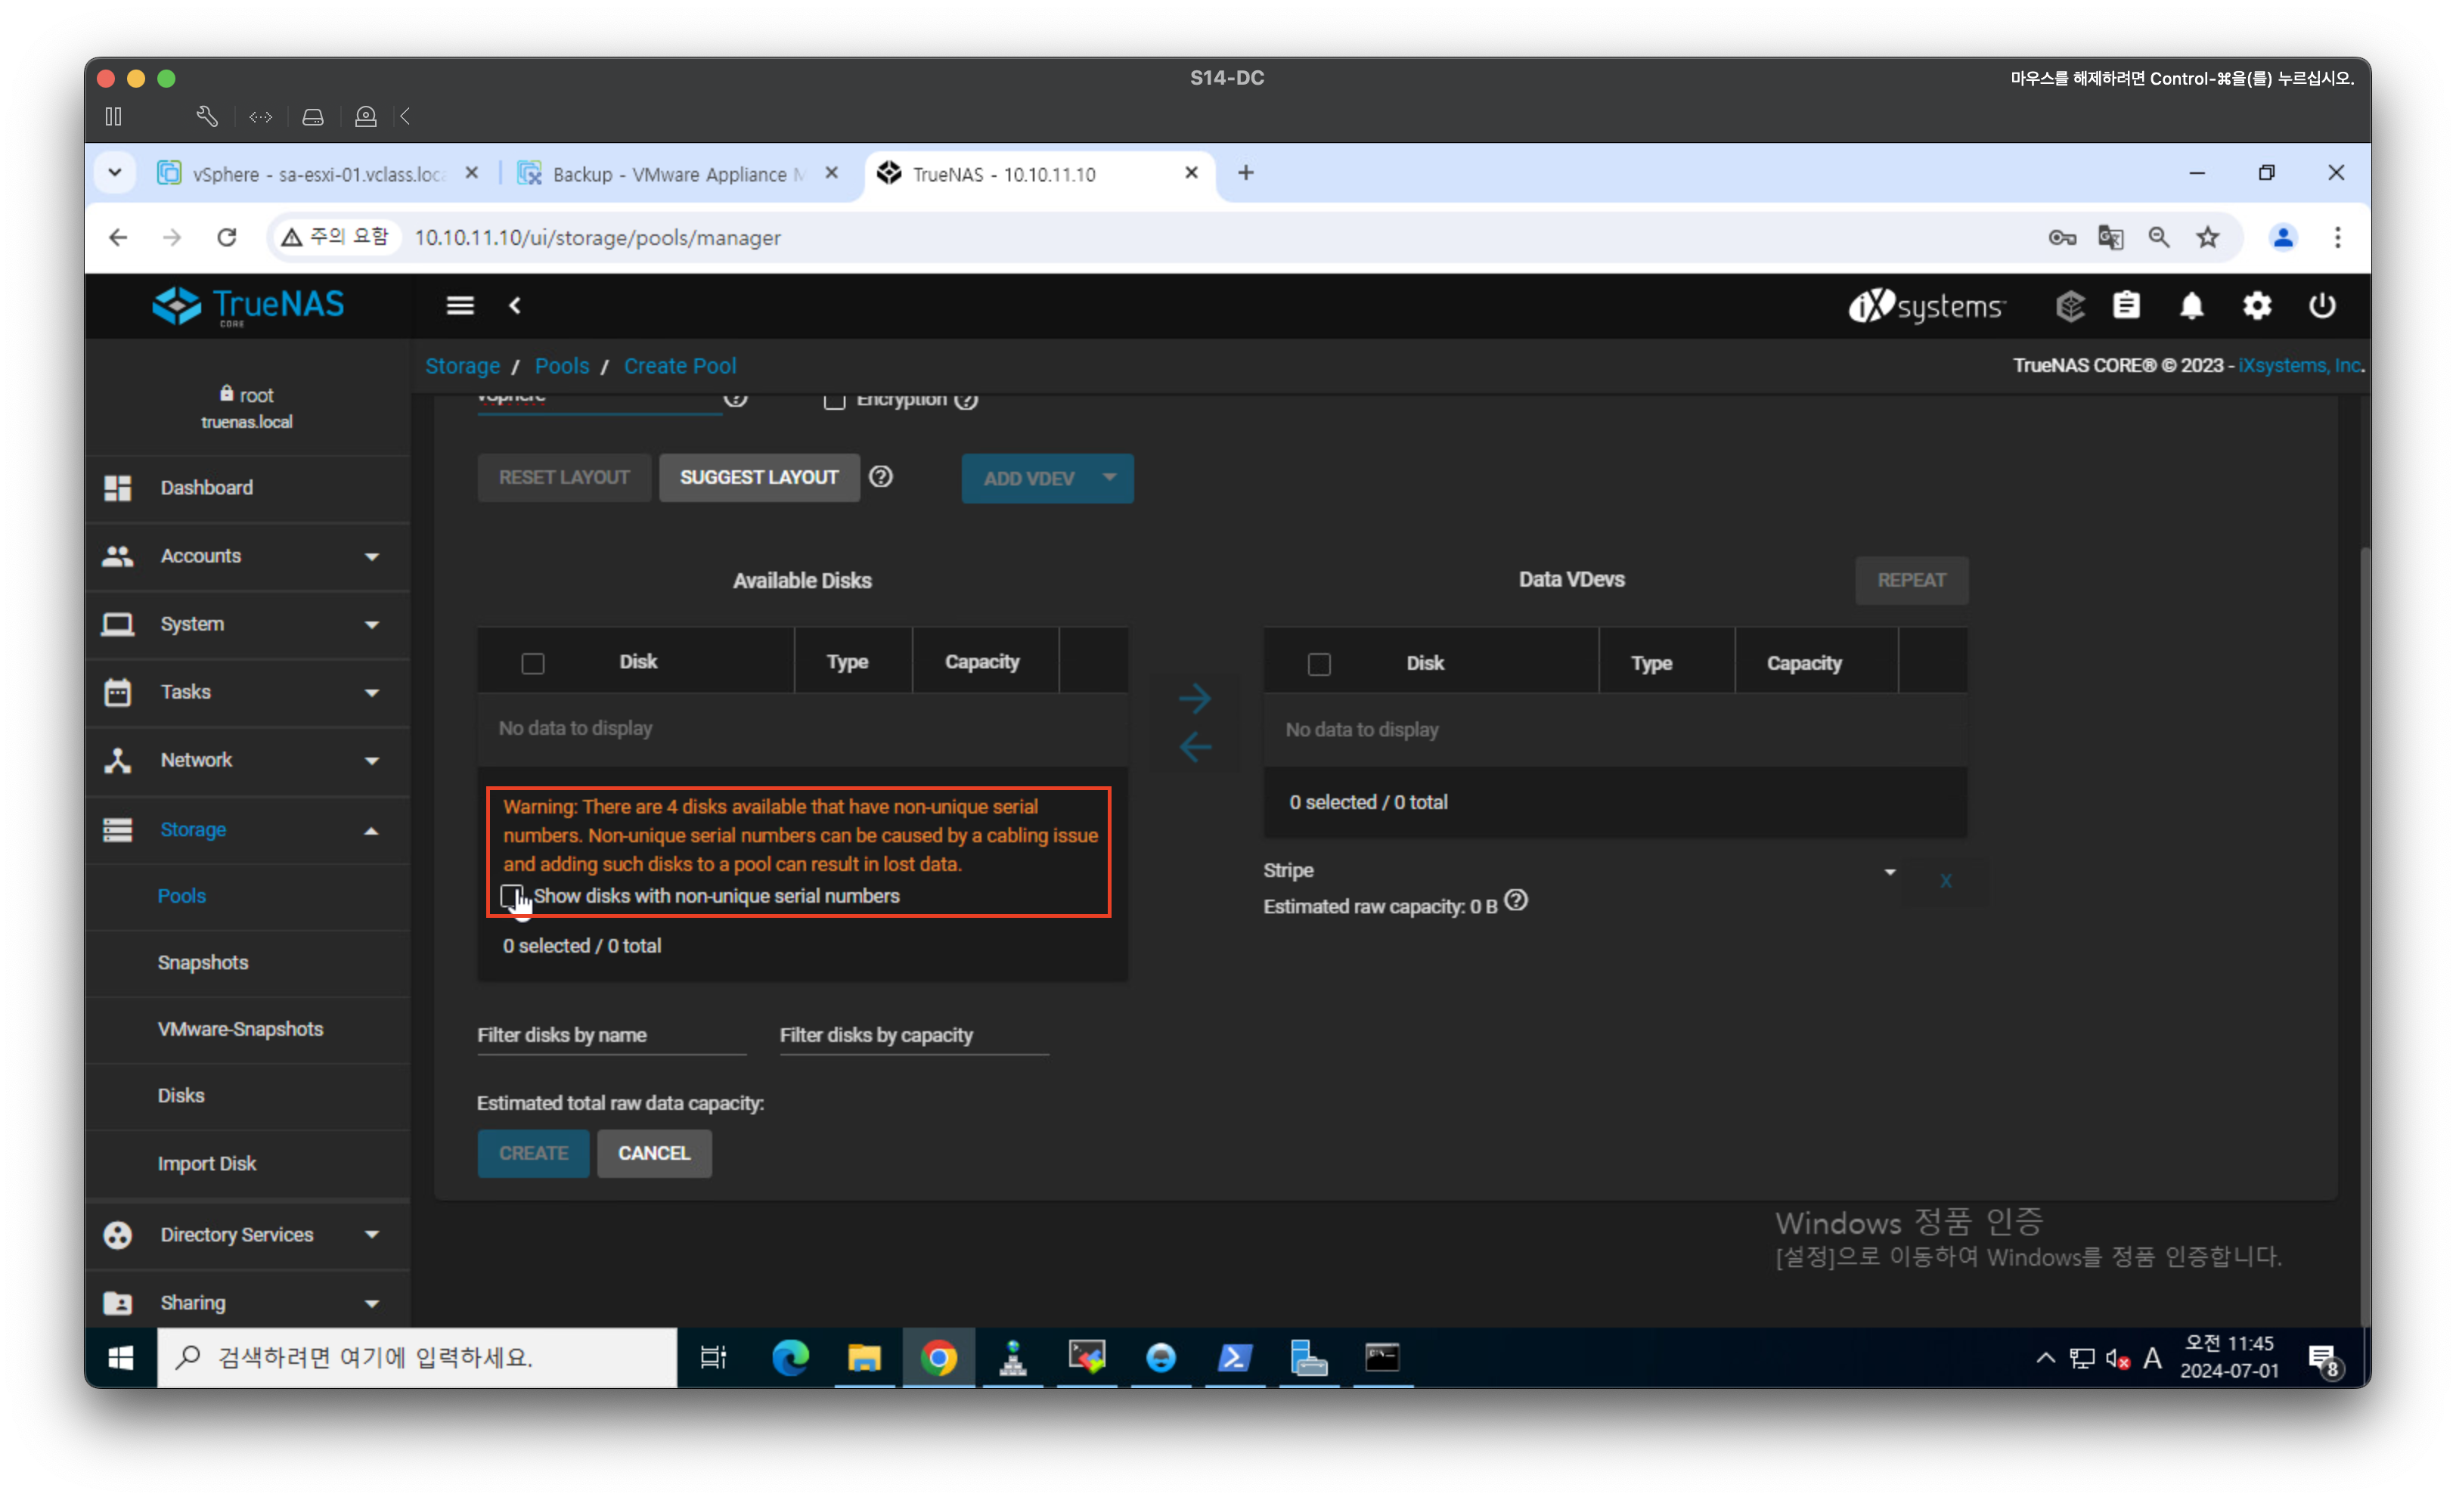This screenshot has height=1500, width=2456.
Task: Enable Show disks with non-unique serial numbers
Action: [x=511, y=895]
